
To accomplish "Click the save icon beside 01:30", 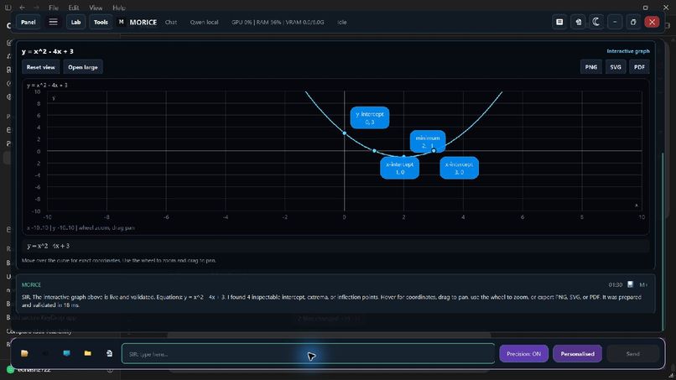I will pyautogui.click(x=631, y=284).
